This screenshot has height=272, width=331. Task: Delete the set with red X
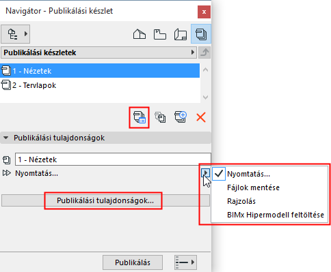click(201, 117)
